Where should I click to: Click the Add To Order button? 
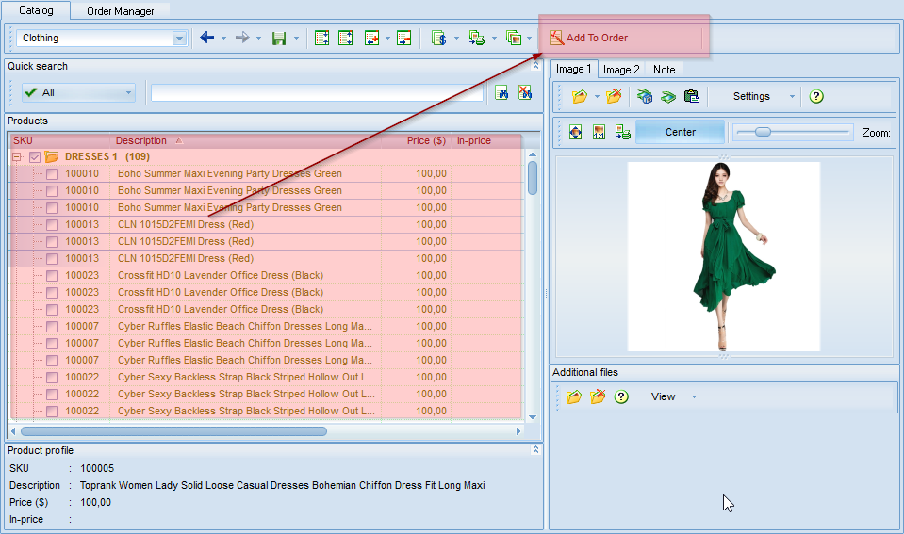[588, 38]
